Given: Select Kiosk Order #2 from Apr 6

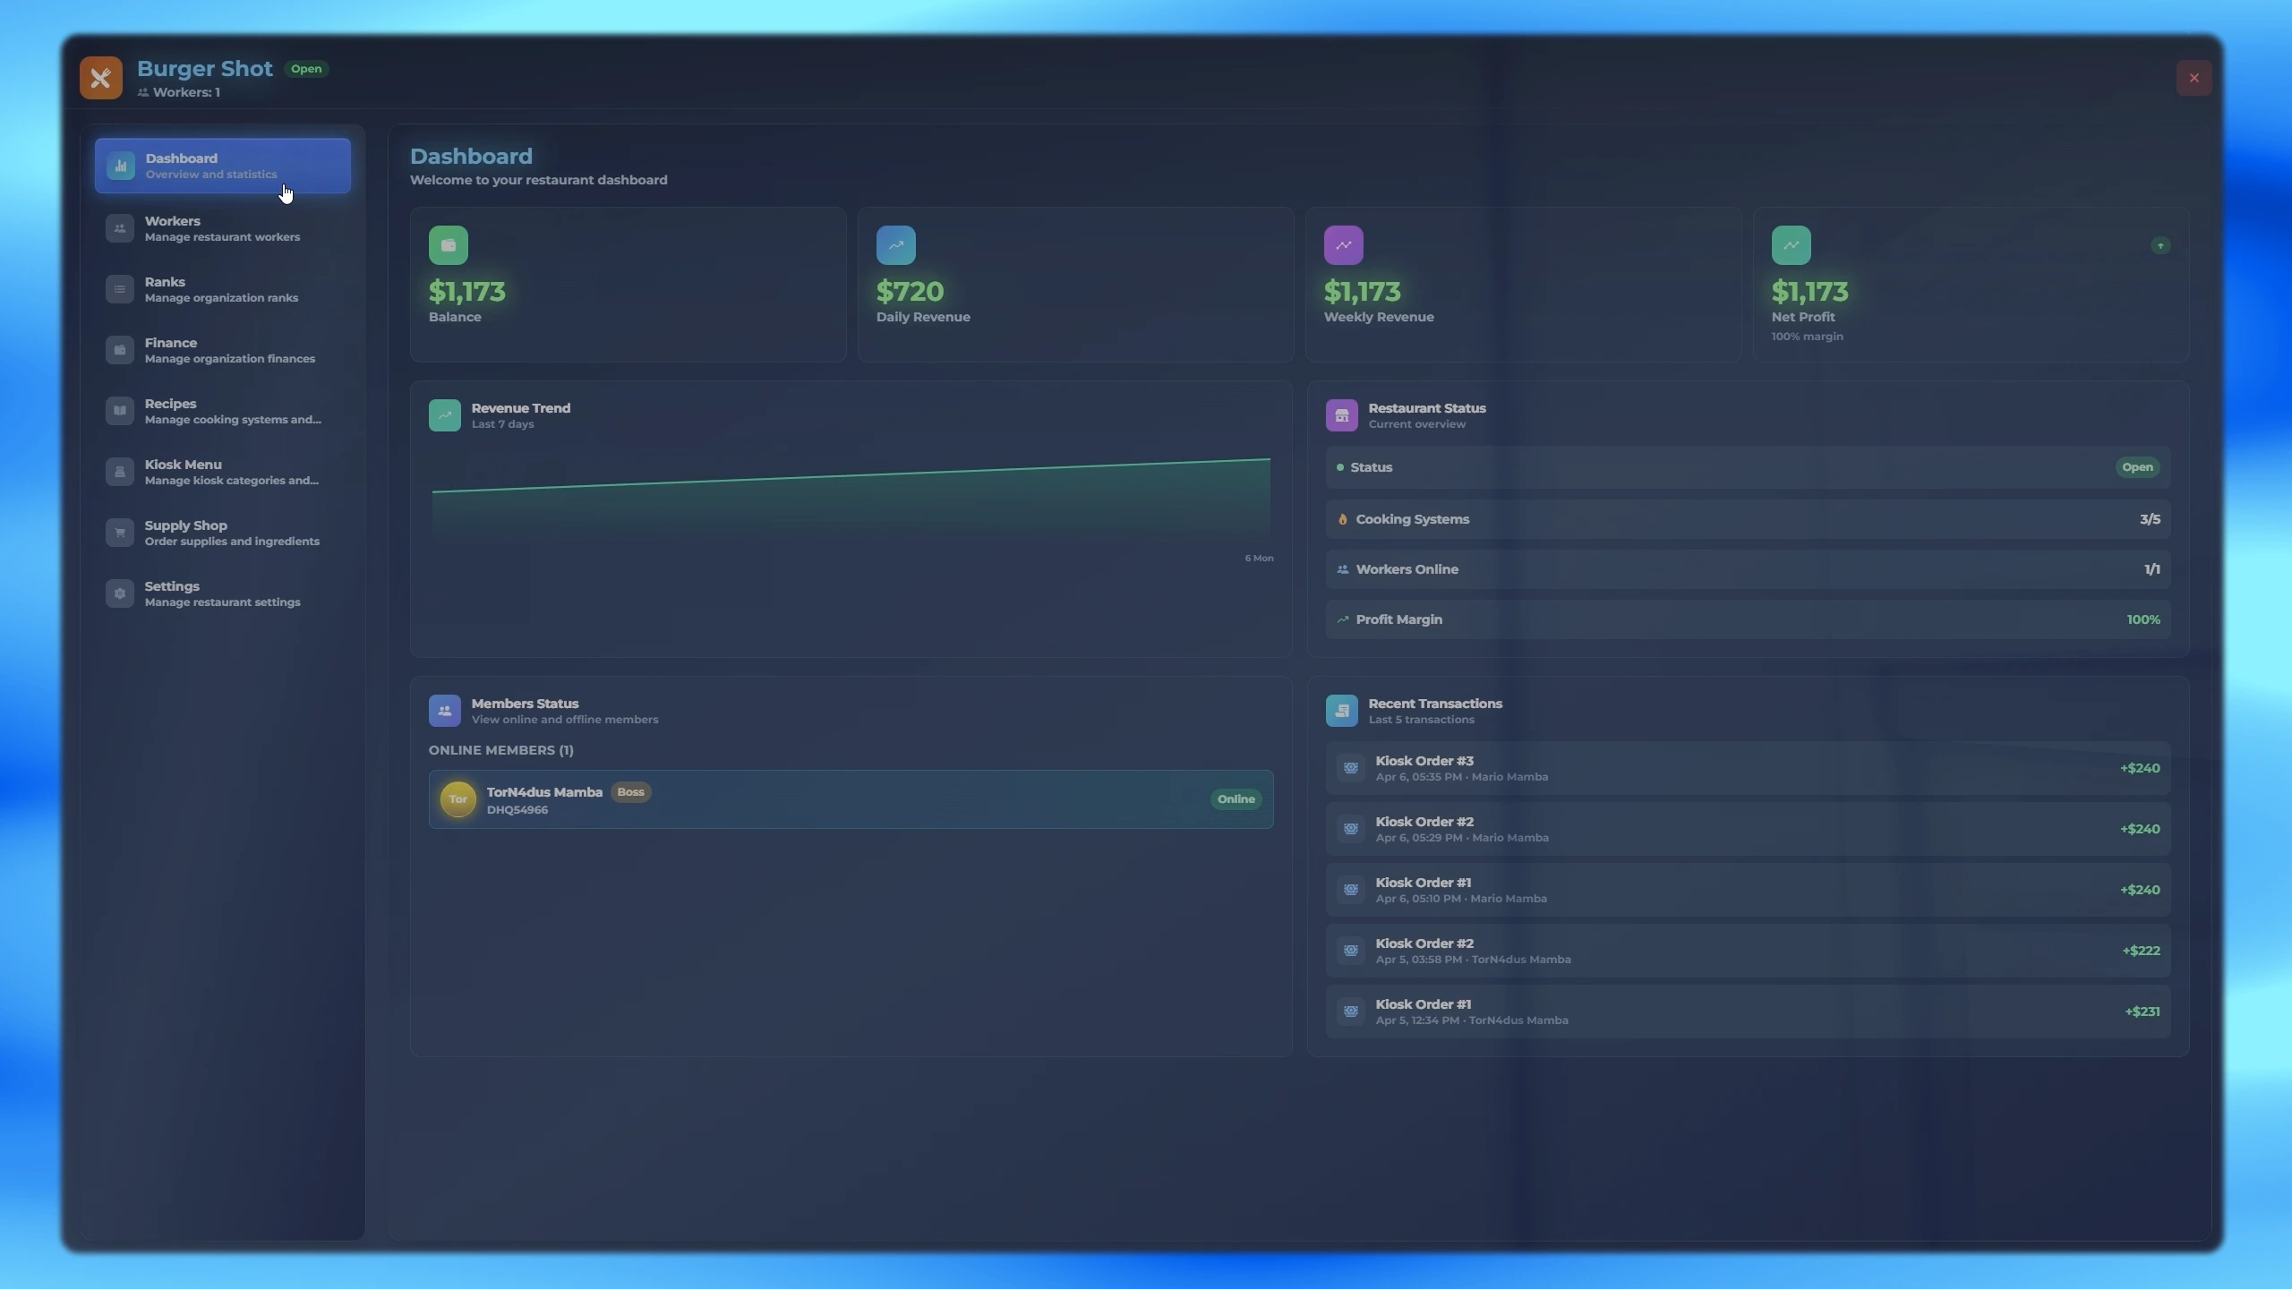Looking at the screenshot, I should point(1748,829).
